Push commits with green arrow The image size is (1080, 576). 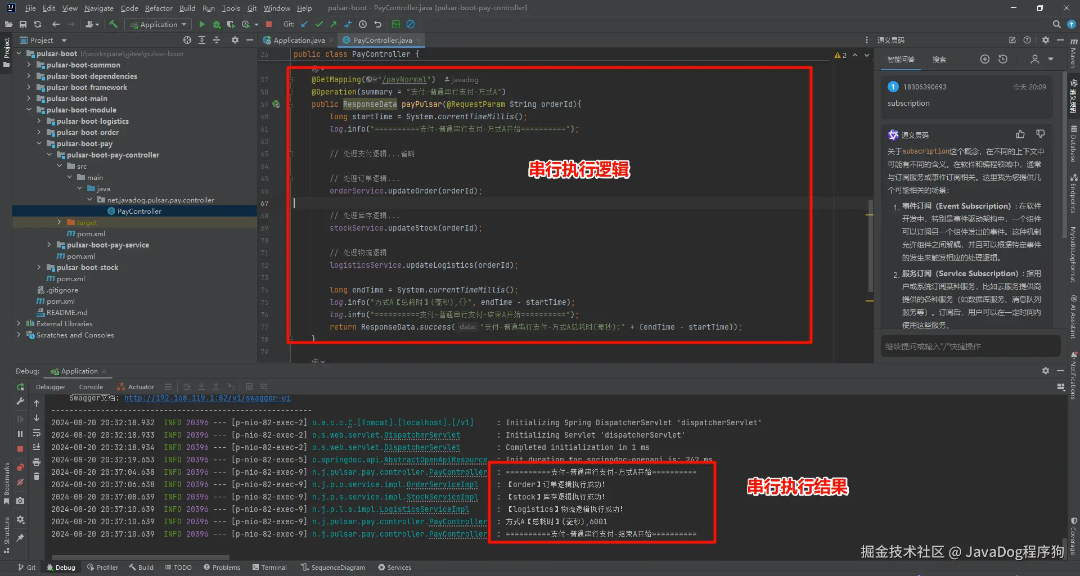[334, 24]
